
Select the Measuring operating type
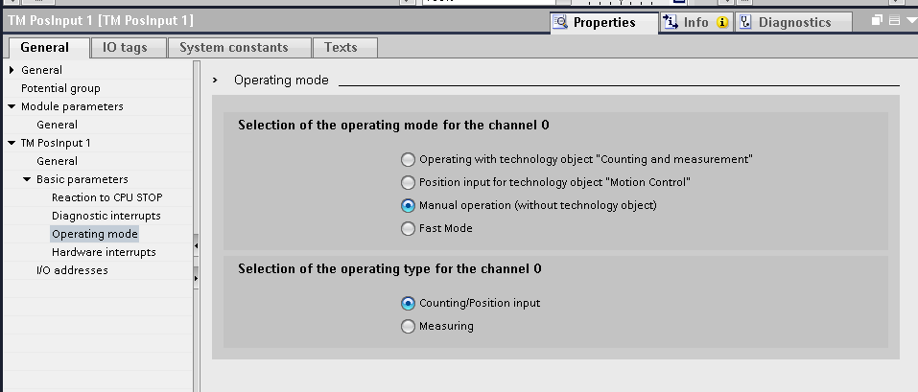409,327
